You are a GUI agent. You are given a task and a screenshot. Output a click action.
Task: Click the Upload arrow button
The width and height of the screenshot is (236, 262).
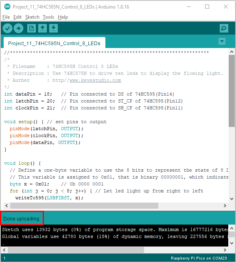[18, 28]
